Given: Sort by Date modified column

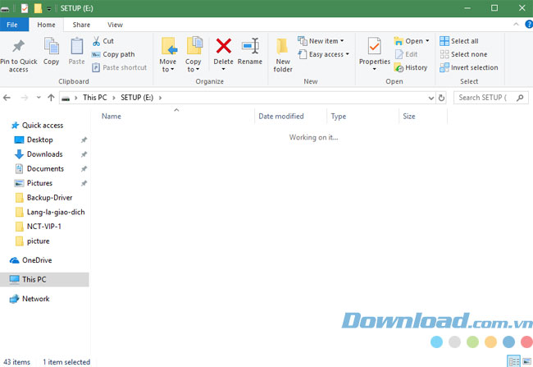Looking at the screenshot, I should tap(280, 117).
